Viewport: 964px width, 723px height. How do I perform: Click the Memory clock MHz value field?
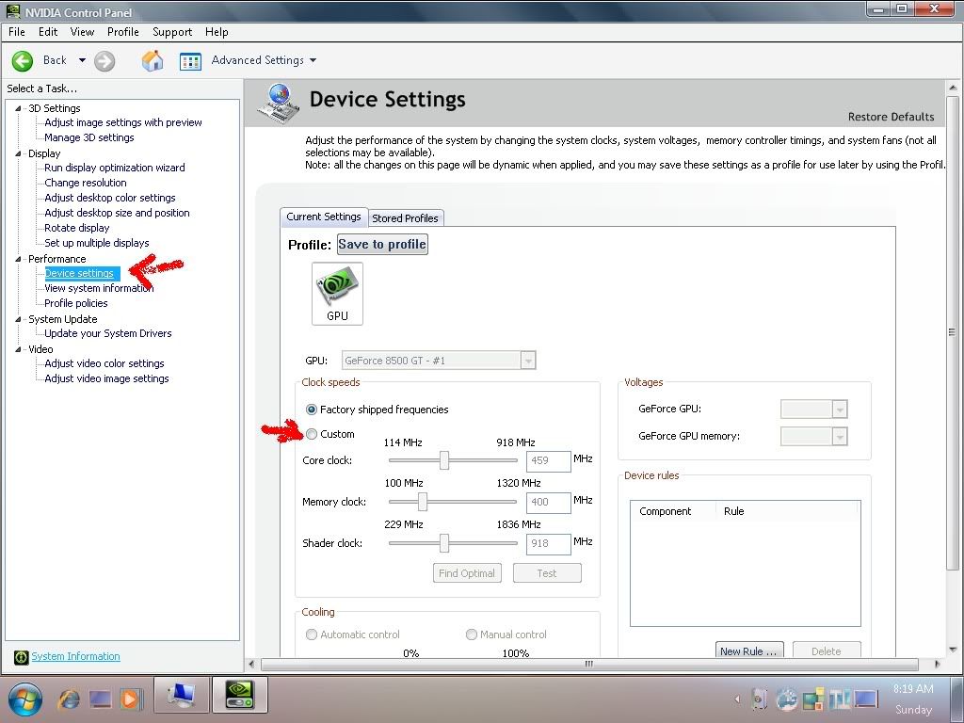point(549,503)
